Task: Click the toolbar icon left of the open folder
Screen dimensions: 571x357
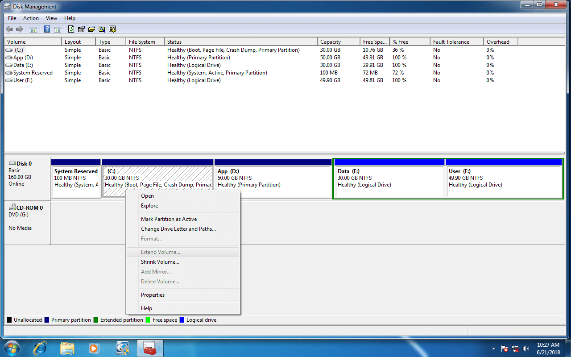Action: point(81,29)
